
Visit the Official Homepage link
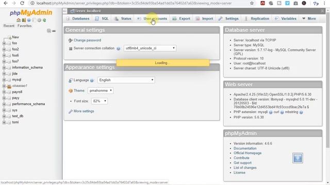[247, 153]
